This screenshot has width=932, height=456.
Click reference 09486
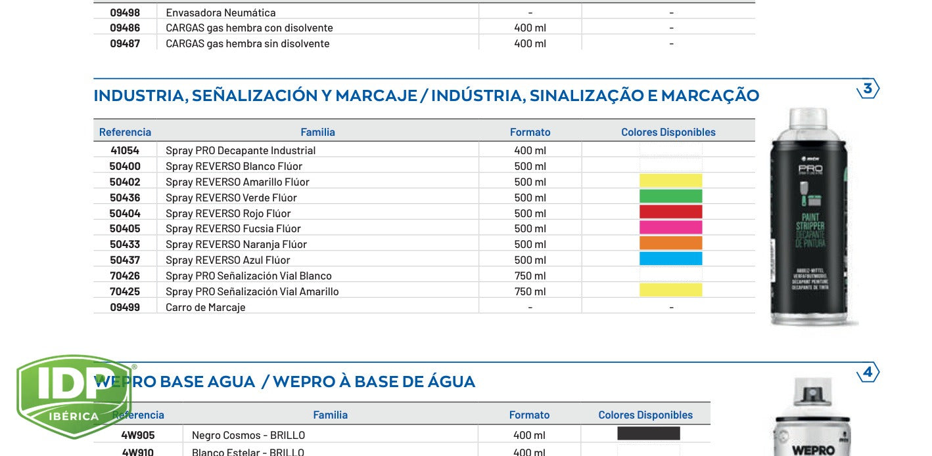125,28
